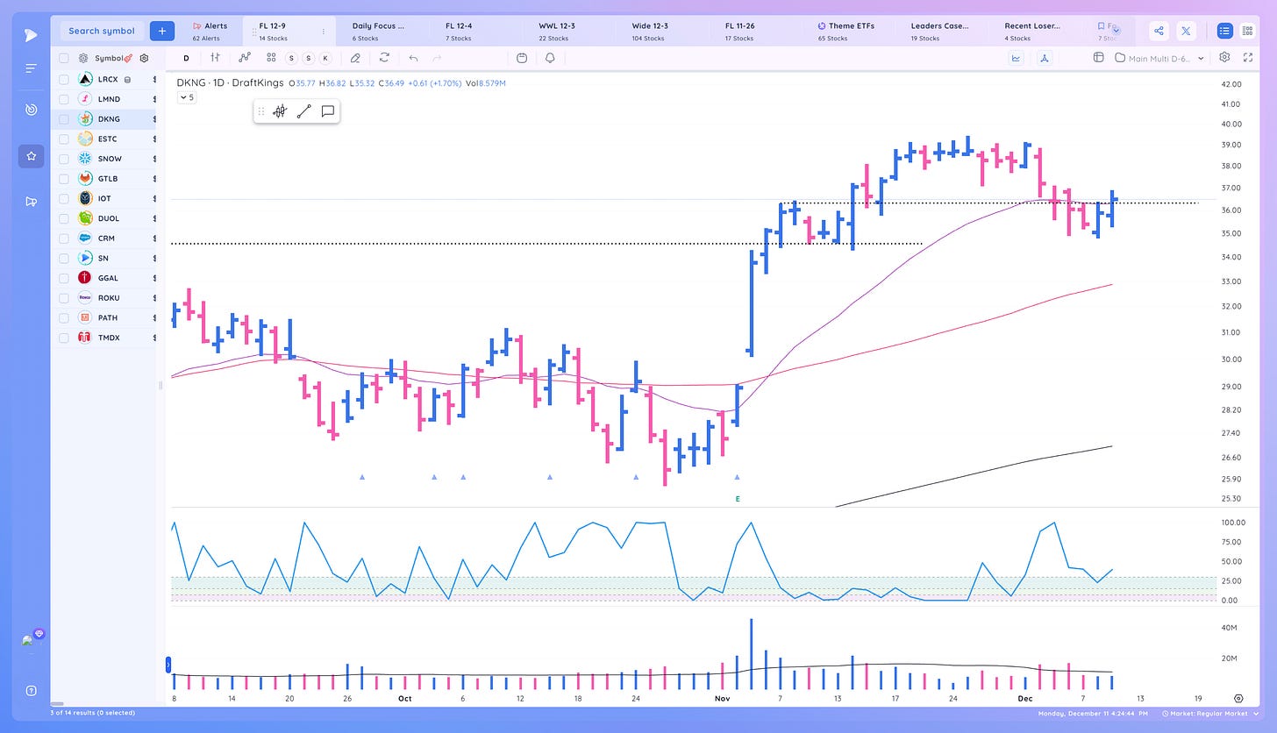
Task: Open the FL 12-9 tab options menu
Action: coord(323,32)
